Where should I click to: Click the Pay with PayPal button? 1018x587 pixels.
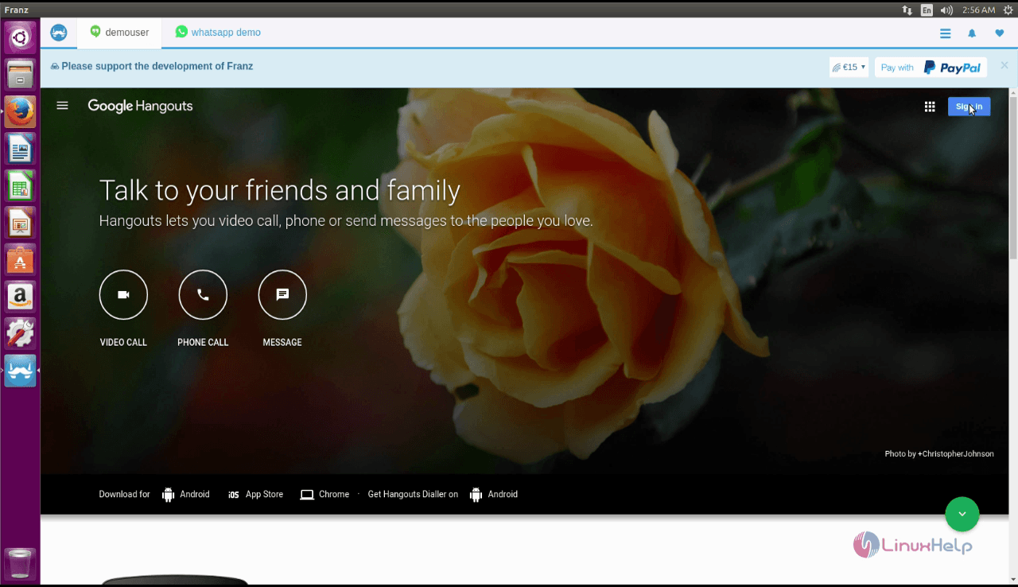click(x=931, y=68)
